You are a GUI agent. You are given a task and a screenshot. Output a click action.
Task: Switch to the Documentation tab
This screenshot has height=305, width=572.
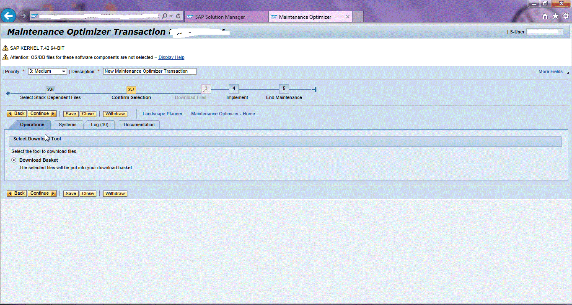click(139, 125)
